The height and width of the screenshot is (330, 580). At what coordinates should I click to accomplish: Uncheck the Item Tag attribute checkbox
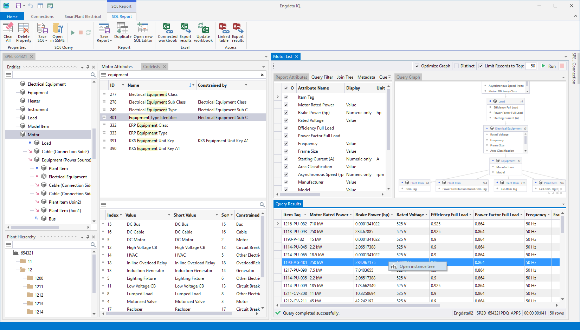click(x=286, y=97)
